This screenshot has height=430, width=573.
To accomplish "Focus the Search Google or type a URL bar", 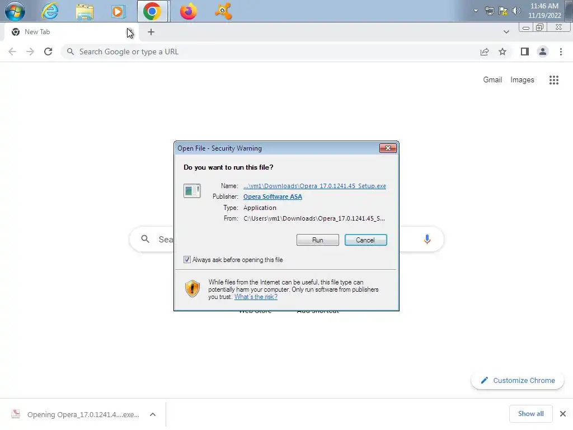I will pos(270,52).
